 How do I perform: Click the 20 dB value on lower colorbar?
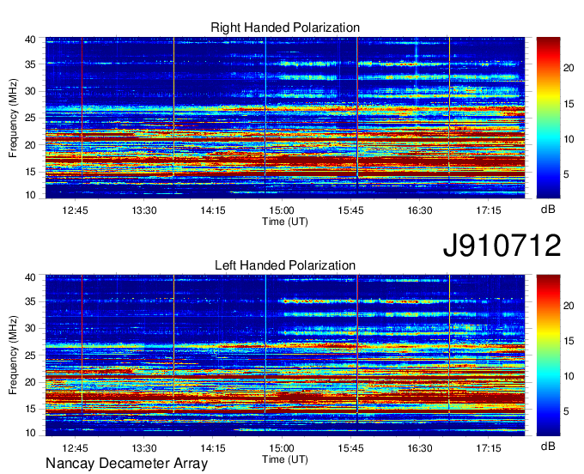click(569, 306)
